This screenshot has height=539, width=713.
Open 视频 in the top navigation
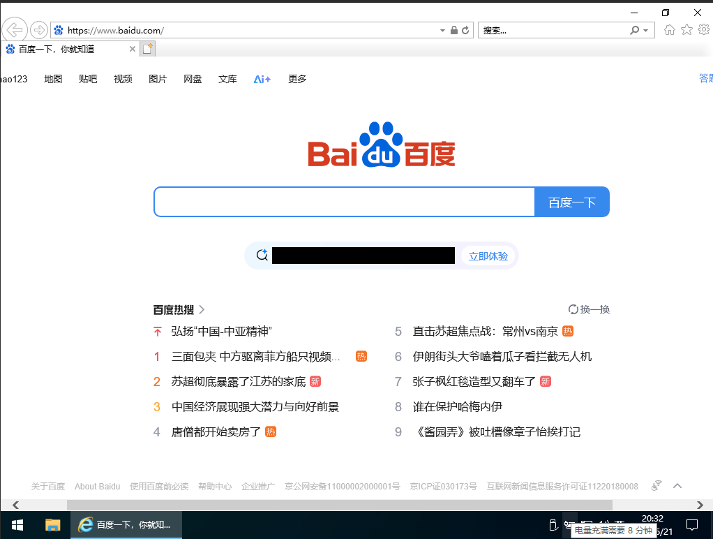pos(123,79)
